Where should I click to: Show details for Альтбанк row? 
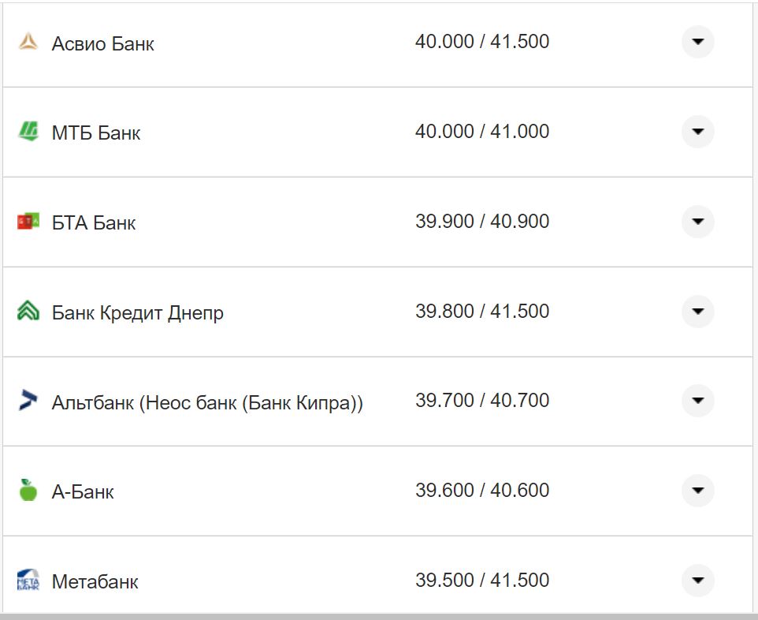[x=697, y=401]
